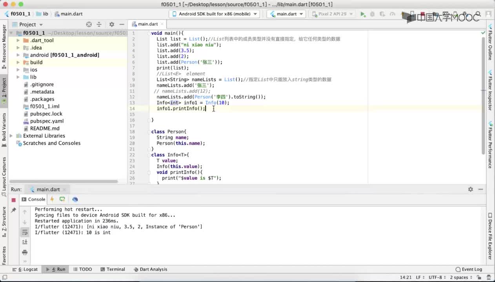
Task: Click lib breadcrumb in navigation bar
Action: point(42,14)
